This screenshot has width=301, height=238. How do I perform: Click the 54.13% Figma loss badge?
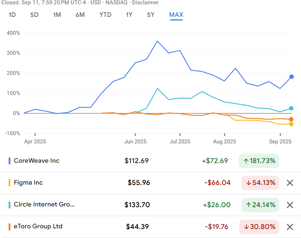coord(260,183)
